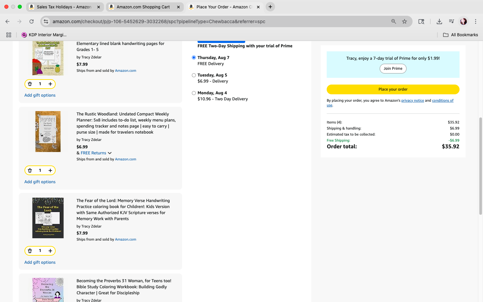The height and width of the screenshot is (302, 483).
Task: Delete The Fear of the Lord item
Action: pos(30,251)
